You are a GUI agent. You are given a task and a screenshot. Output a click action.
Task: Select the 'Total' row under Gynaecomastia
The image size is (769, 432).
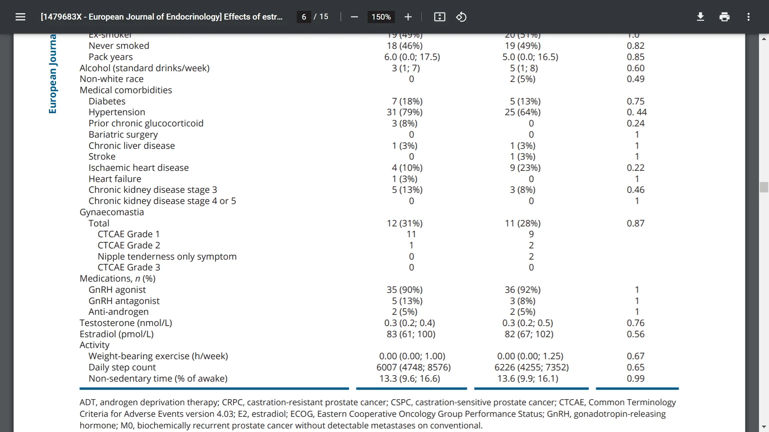99,223
